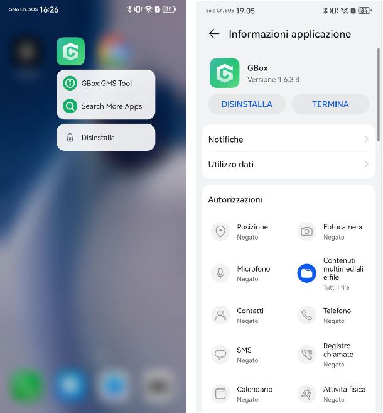Click the Contatti person icon
This screenshot has width=383, height=413.
[220, 316]
